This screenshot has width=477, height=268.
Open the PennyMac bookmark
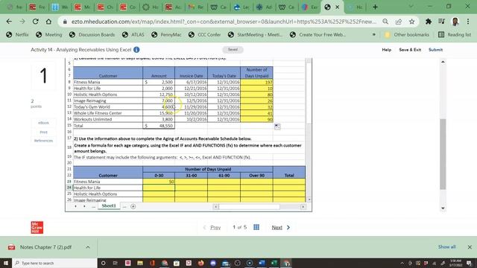coord(166,35)
